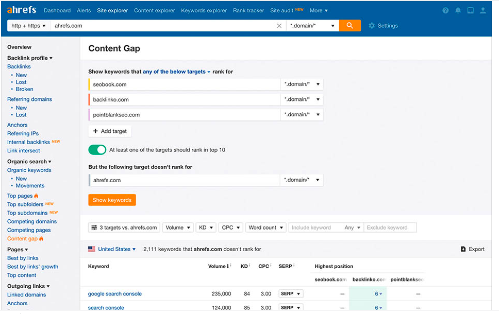Image resolution: width=499 pixels, height=314 pixels.
Task: Open the More menu in navigation
Action: [x=319, y=10]
